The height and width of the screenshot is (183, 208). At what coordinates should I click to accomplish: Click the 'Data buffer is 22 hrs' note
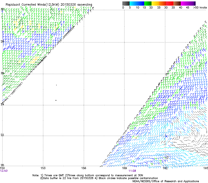56,178
